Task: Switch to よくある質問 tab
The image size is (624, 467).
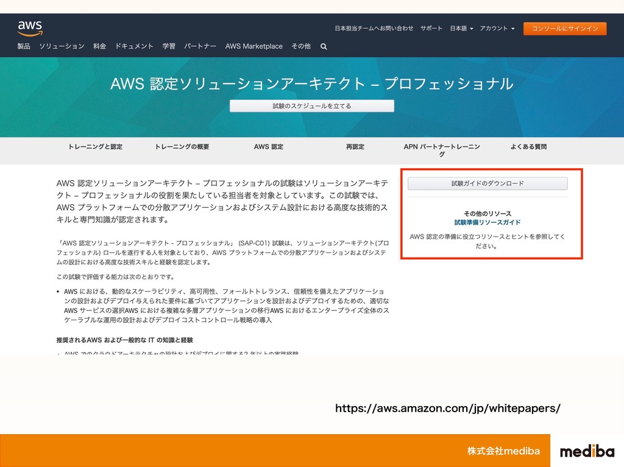Action: [x=528, y=147]
